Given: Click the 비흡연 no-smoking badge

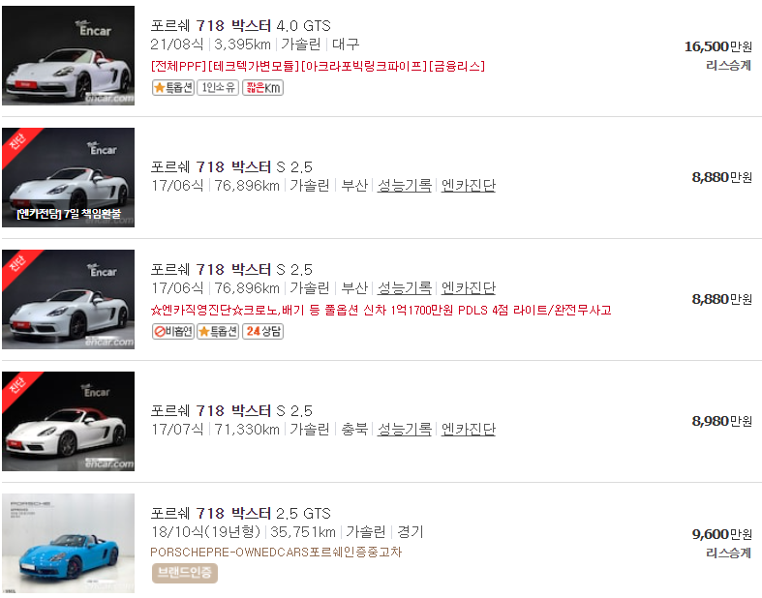Looking at the screenshot, I should coord(173,332).
